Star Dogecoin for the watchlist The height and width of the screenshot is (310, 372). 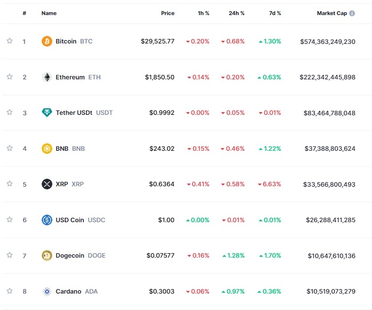click(x=9, y=255)
